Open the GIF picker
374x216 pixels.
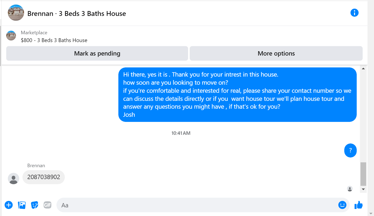click(x=48, y=205)
